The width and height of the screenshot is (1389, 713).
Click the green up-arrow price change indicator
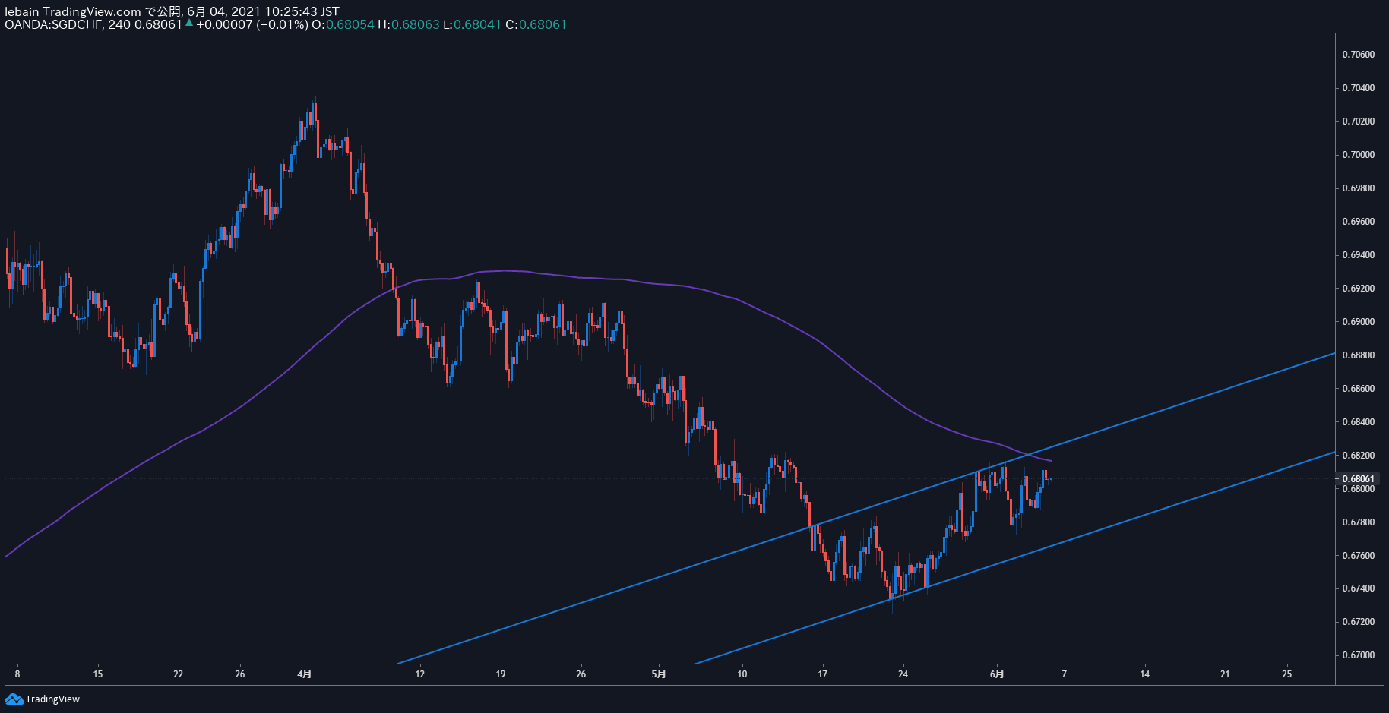189,23
